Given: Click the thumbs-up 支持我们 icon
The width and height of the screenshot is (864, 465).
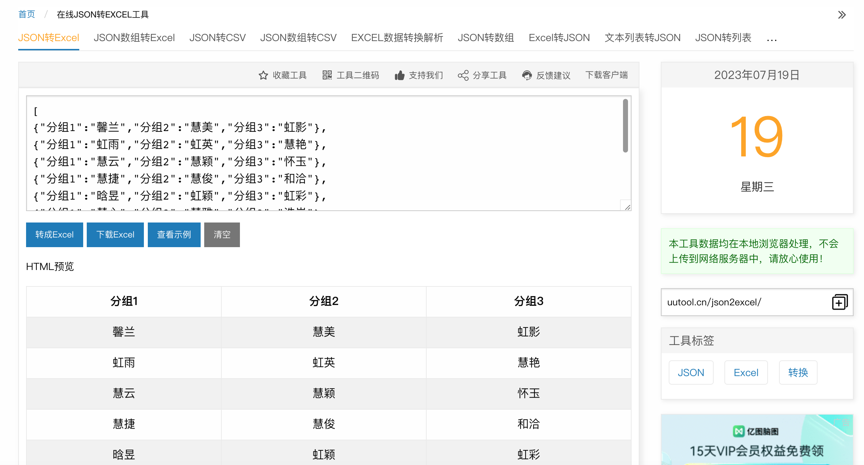Looking at the screenshot, I should (400, 75).
